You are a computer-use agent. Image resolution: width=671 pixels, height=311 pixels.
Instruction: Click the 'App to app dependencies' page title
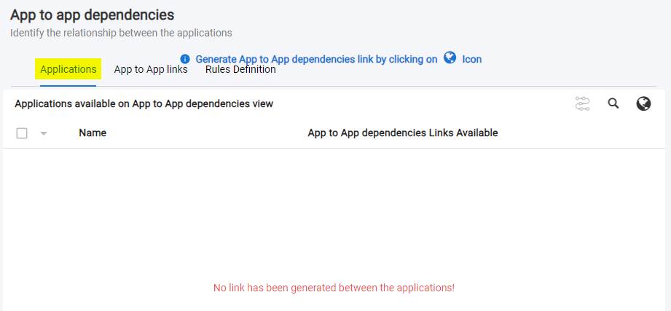click(x=92, y=15)
